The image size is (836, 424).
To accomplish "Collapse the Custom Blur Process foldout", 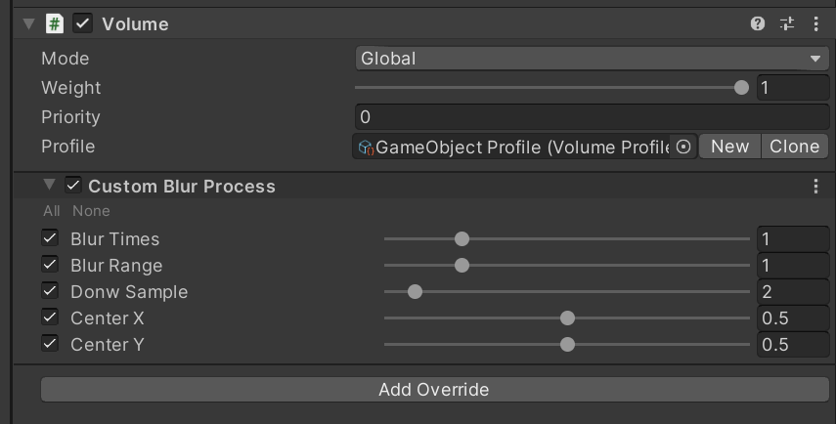I will [49, 185].
